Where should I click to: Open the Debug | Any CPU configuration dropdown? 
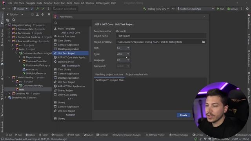coord(158,9)
